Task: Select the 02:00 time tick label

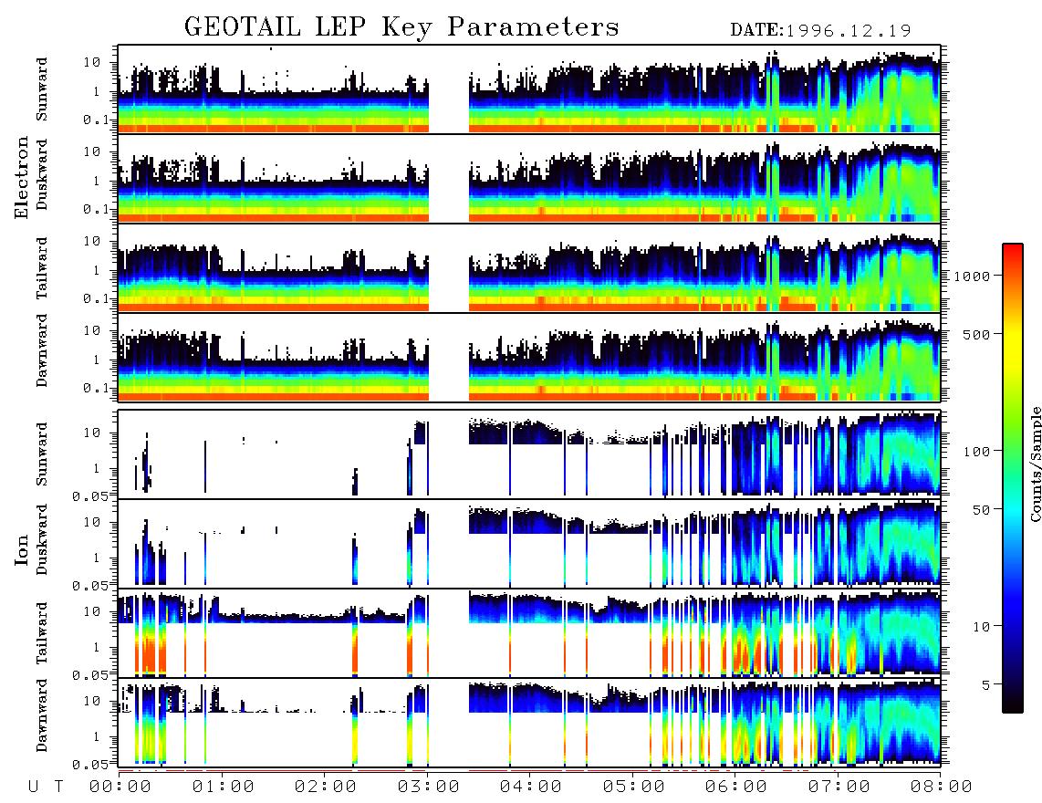Action: pyautogui.click(x=326, y=787)
